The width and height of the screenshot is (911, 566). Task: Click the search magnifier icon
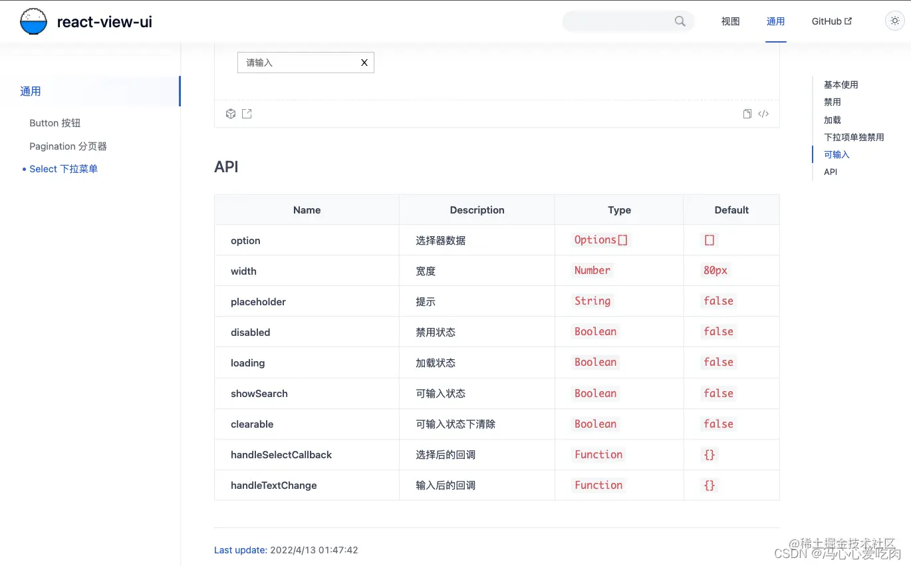(680, 21)
